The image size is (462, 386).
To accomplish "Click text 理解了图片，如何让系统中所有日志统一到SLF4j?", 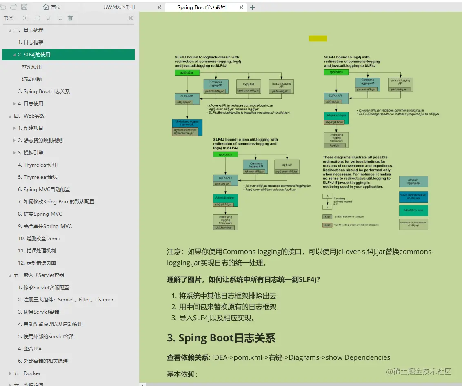I will 243,279.
